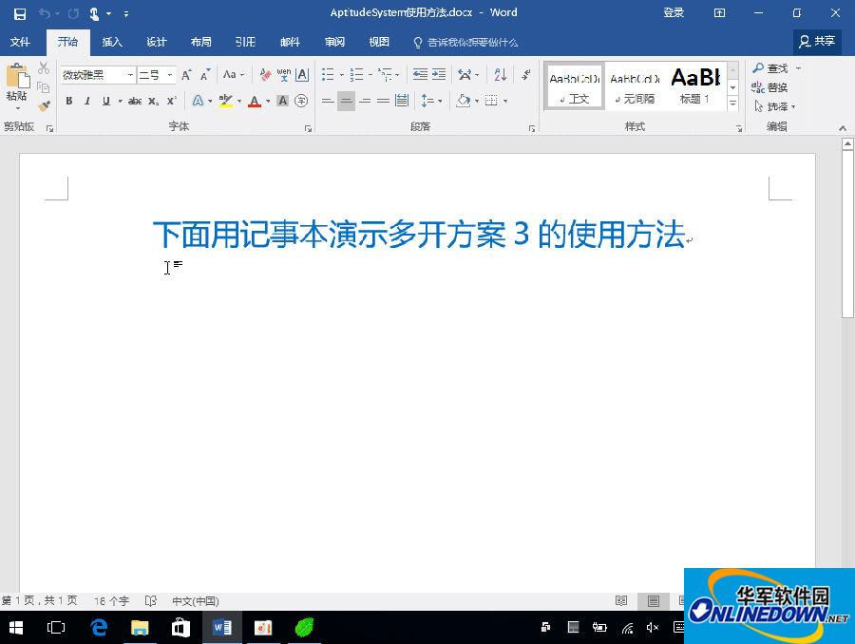Decrease font size with the shrink-font icon
This screenshot has width=855, height=644.
(204, 75)
